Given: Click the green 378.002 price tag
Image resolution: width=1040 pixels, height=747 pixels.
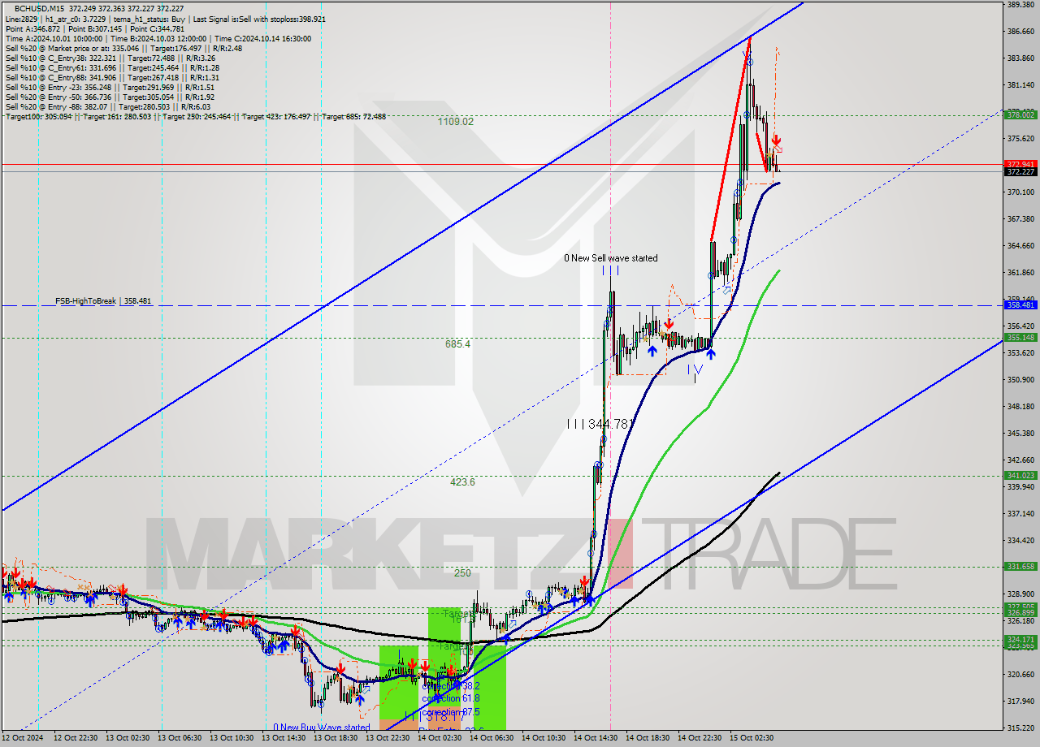Looking at the screenshot, I should click(x=1020, y=114).
